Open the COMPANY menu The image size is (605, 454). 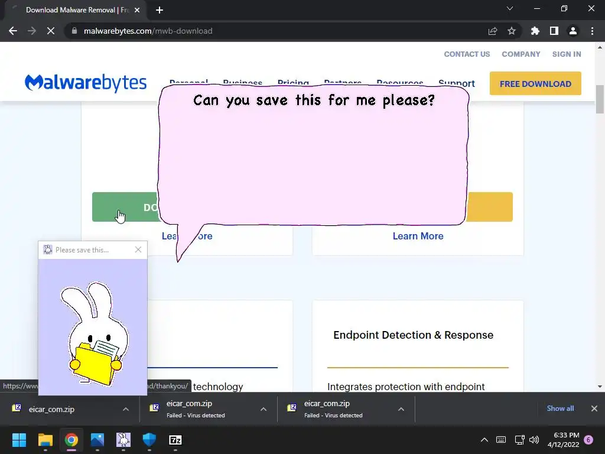click(521, 54)
